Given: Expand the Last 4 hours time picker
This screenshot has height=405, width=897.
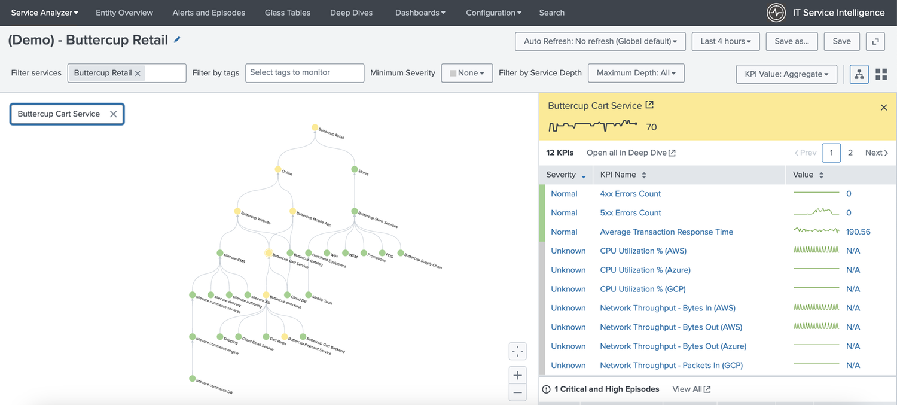Looking at the screenshot, I should pos(725,41).
